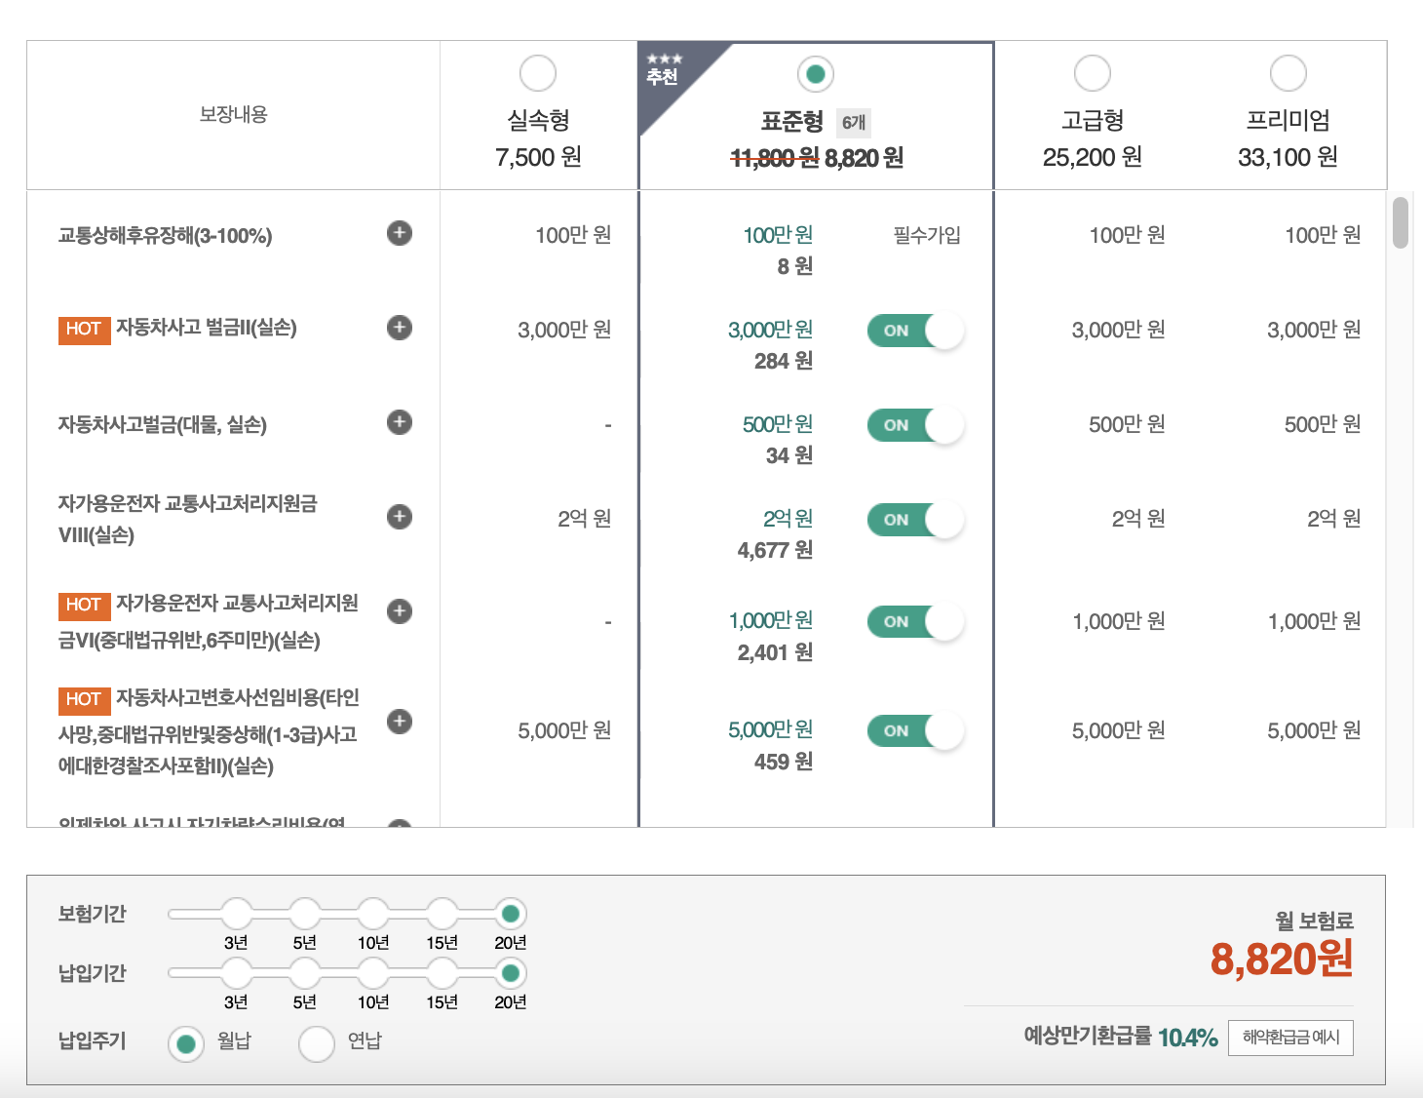The image size is (1423, 1098).
Task: Set 납입기간 slider to 5년
Action: [x=305, y=973]
